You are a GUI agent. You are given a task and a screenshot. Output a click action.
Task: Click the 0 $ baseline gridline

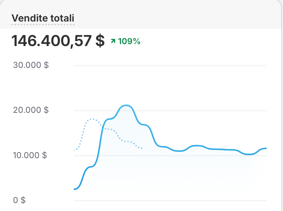pyautogui.click(x=170, y=200)
